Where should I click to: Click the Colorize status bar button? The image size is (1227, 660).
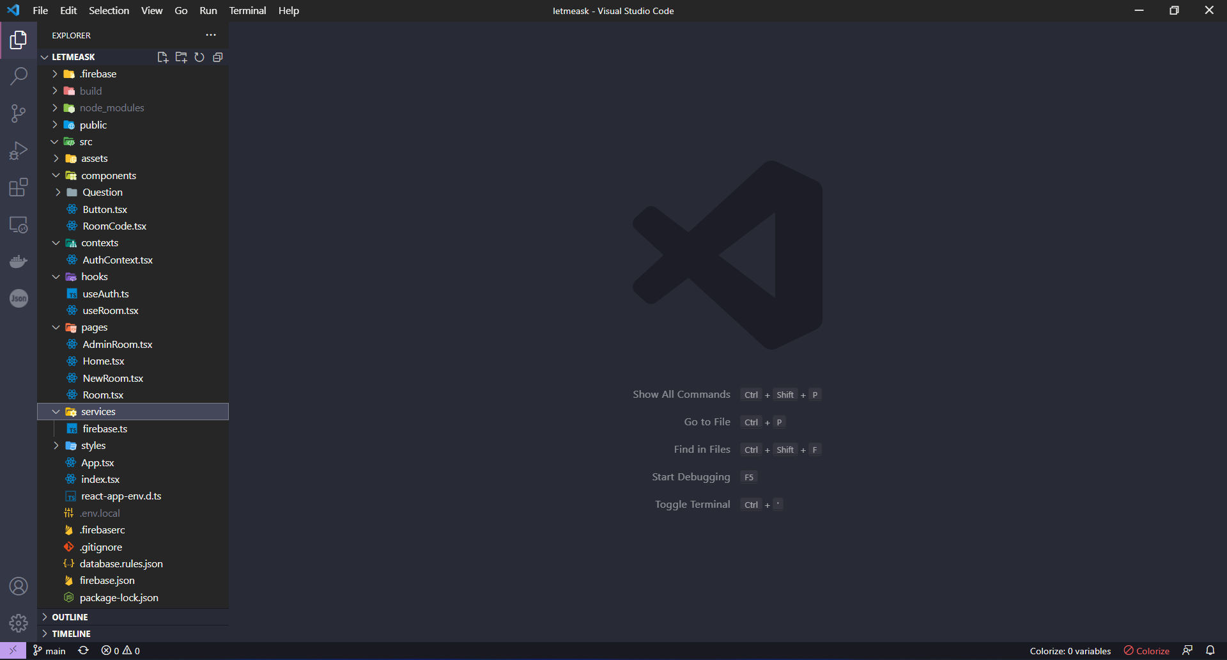point(1146,650)
